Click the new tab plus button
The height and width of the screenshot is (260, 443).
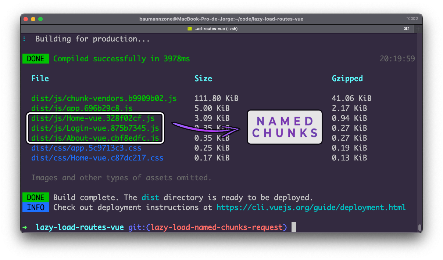click(x=418, y=29)
